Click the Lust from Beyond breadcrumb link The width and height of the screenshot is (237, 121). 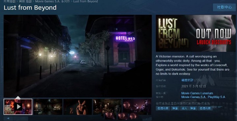[86, 2]
